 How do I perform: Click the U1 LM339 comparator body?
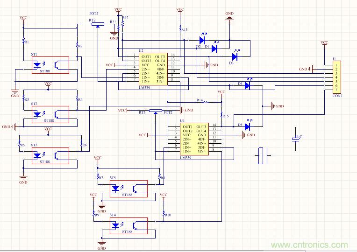[x=194, y=139]
